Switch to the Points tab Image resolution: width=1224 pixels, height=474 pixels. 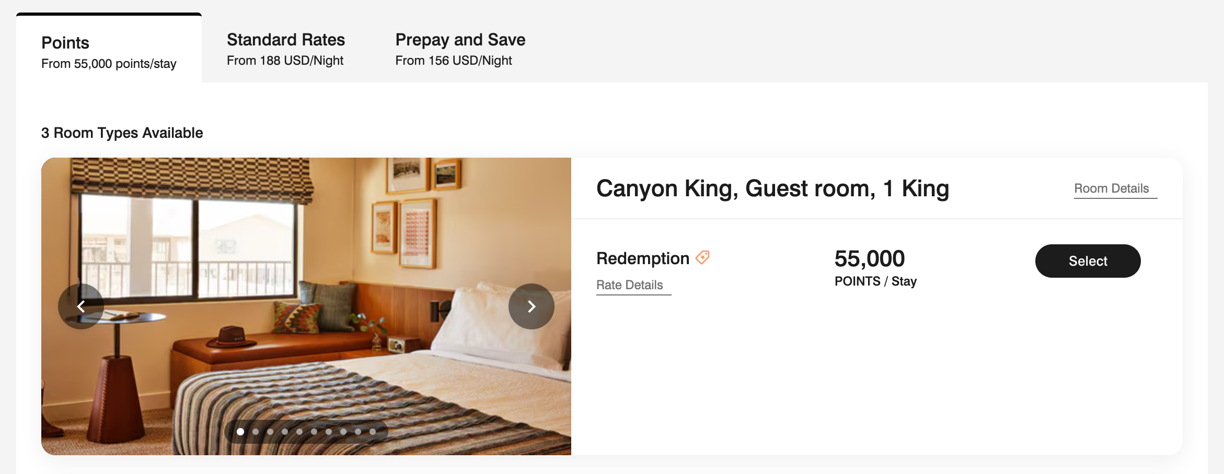tap(109, 52)
